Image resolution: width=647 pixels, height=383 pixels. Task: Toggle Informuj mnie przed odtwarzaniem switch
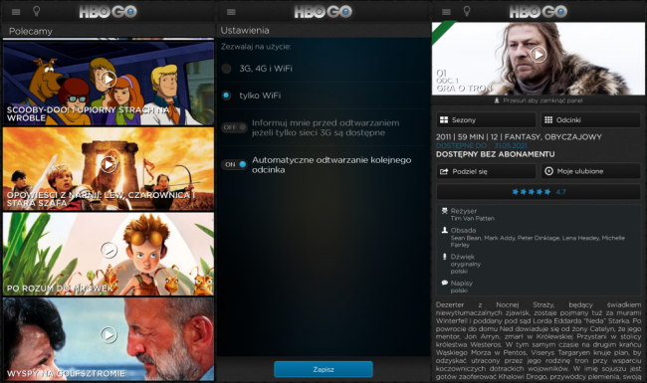tap(234, 127)
